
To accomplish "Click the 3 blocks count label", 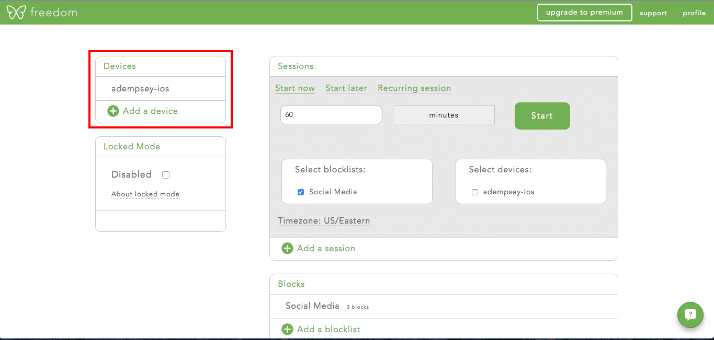I will pos(358,307).
